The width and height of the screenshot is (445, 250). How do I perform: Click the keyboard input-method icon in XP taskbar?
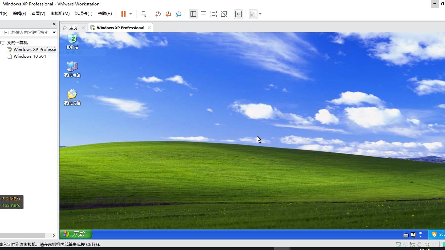[406, 235]
